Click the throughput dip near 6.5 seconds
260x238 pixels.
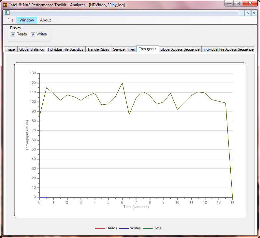coord(129,114)
